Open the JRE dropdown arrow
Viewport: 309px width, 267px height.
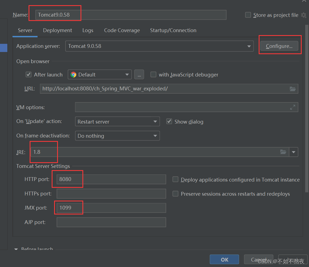pos(293,152)
